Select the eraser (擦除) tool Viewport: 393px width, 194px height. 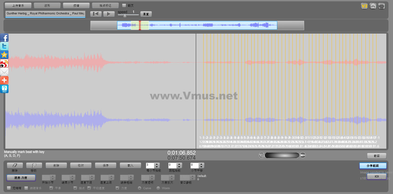click(x=15, y=165)
